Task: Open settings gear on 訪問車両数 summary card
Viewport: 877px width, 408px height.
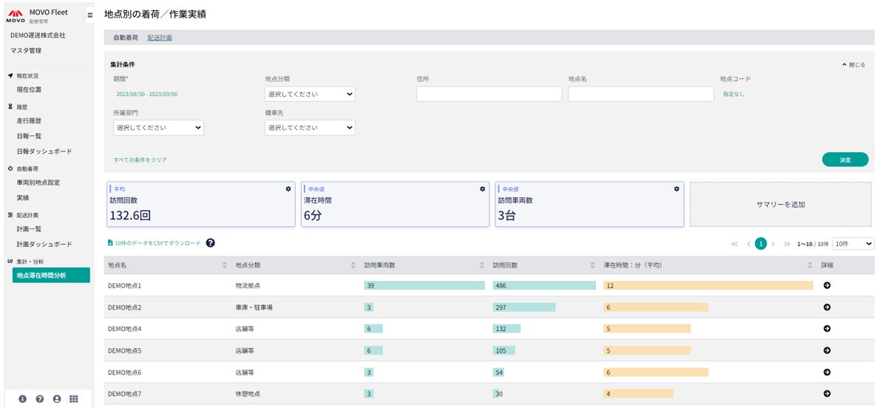Action: (676, 189)
